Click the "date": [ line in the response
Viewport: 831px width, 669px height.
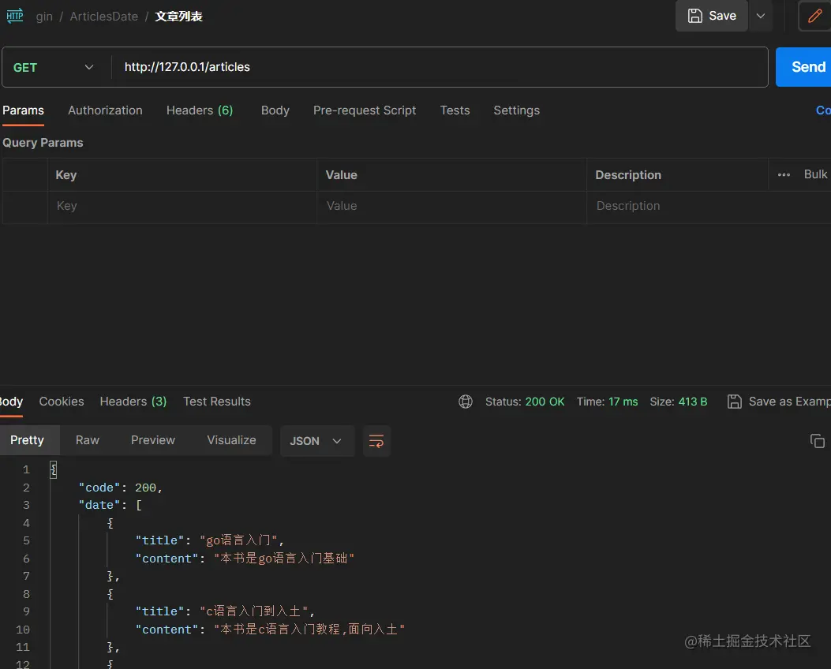[110, 505]
